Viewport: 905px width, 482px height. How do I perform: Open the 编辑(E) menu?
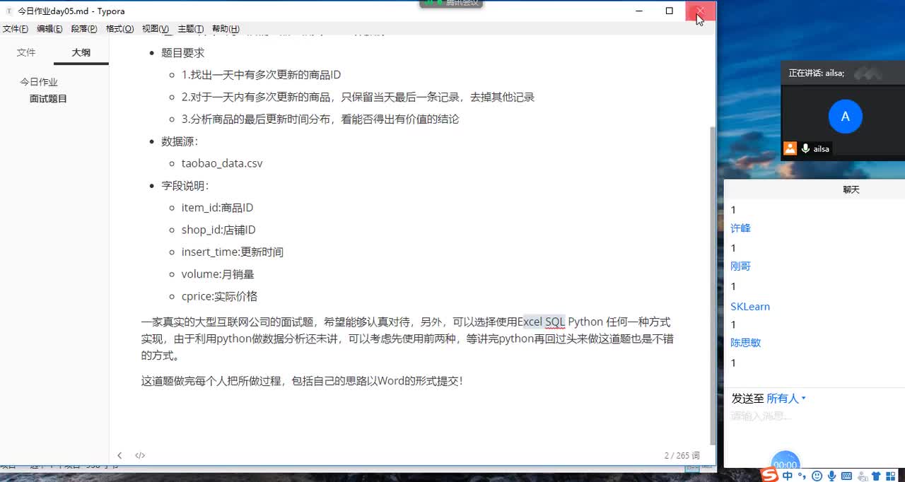tap(49, 29)
